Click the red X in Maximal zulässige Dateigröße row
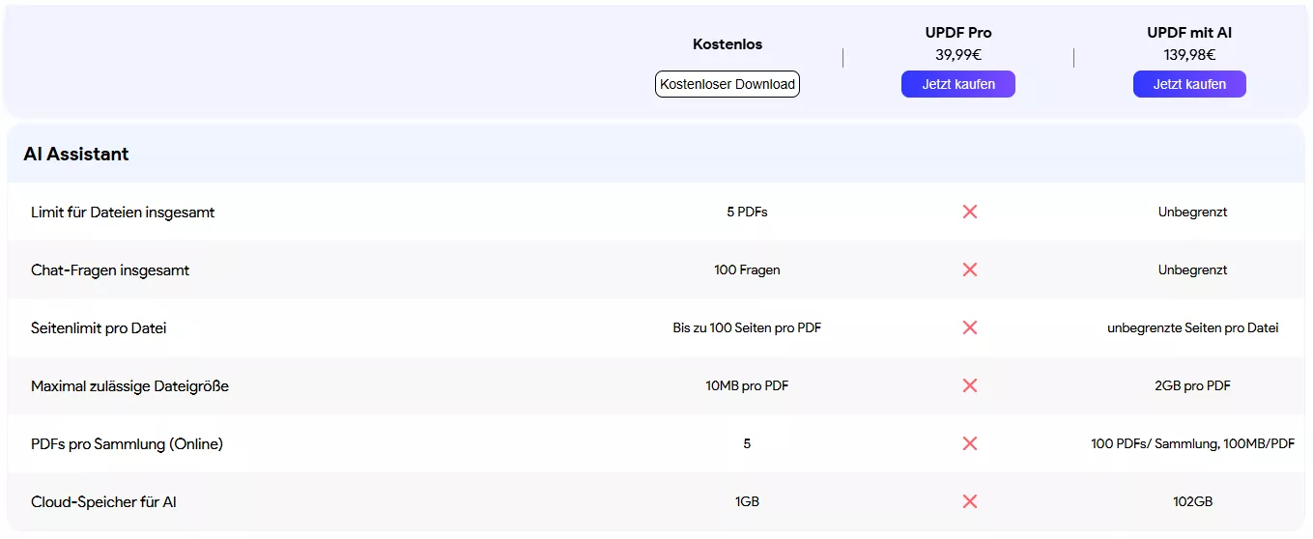Image resolution: width=1313 pixels, height=539 pixels. [x=970, y=385]
